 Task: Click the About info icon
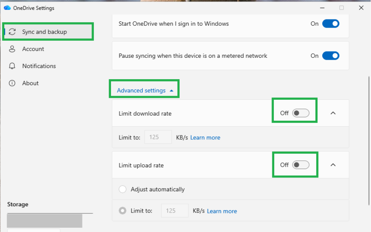(12, 83)
